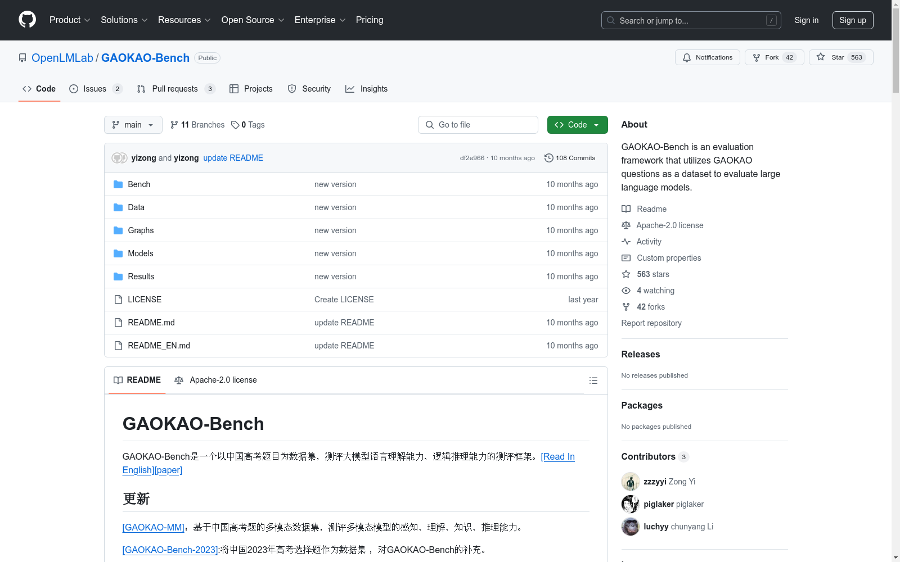Click the luchyy contributor avatar
The height and width of the screenshot is (562, 900).
(631, 527)
